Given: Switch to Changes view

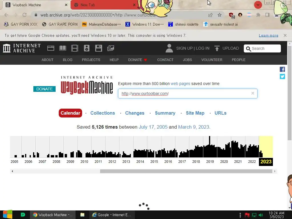Looking at the screenshot, I should [x=135, y=113].
